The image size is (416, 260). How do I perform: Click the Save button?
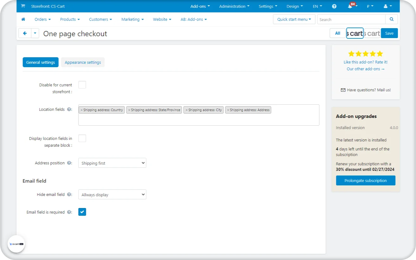point(389,33)
